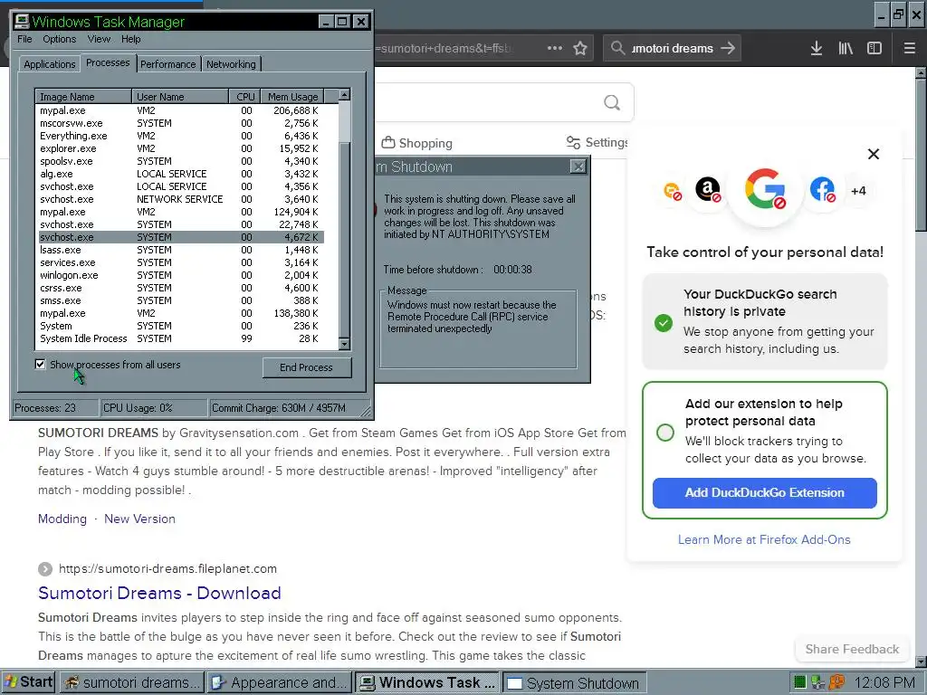Switch to the Applications tab

(49, 64)
